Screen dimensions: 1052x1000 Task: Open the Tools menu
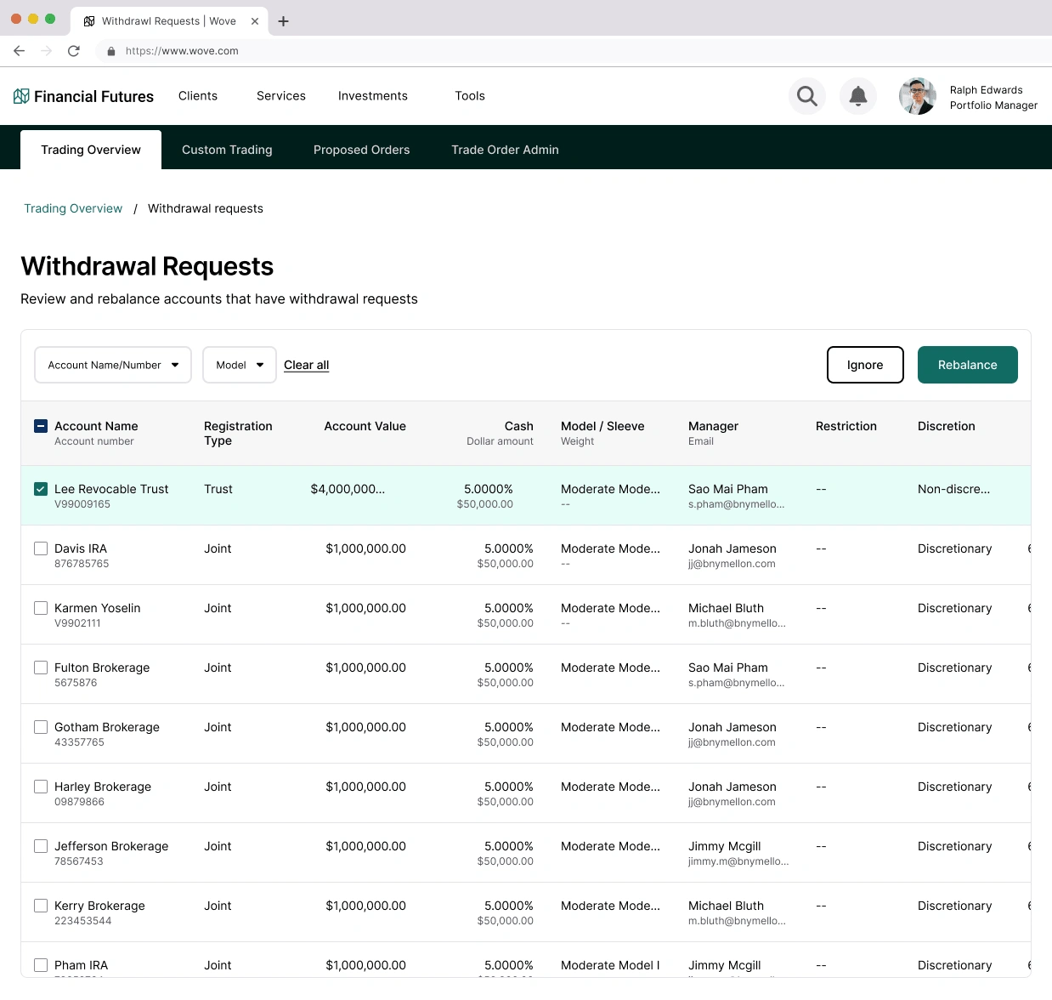pyautogui.click(x=470, y=96)
